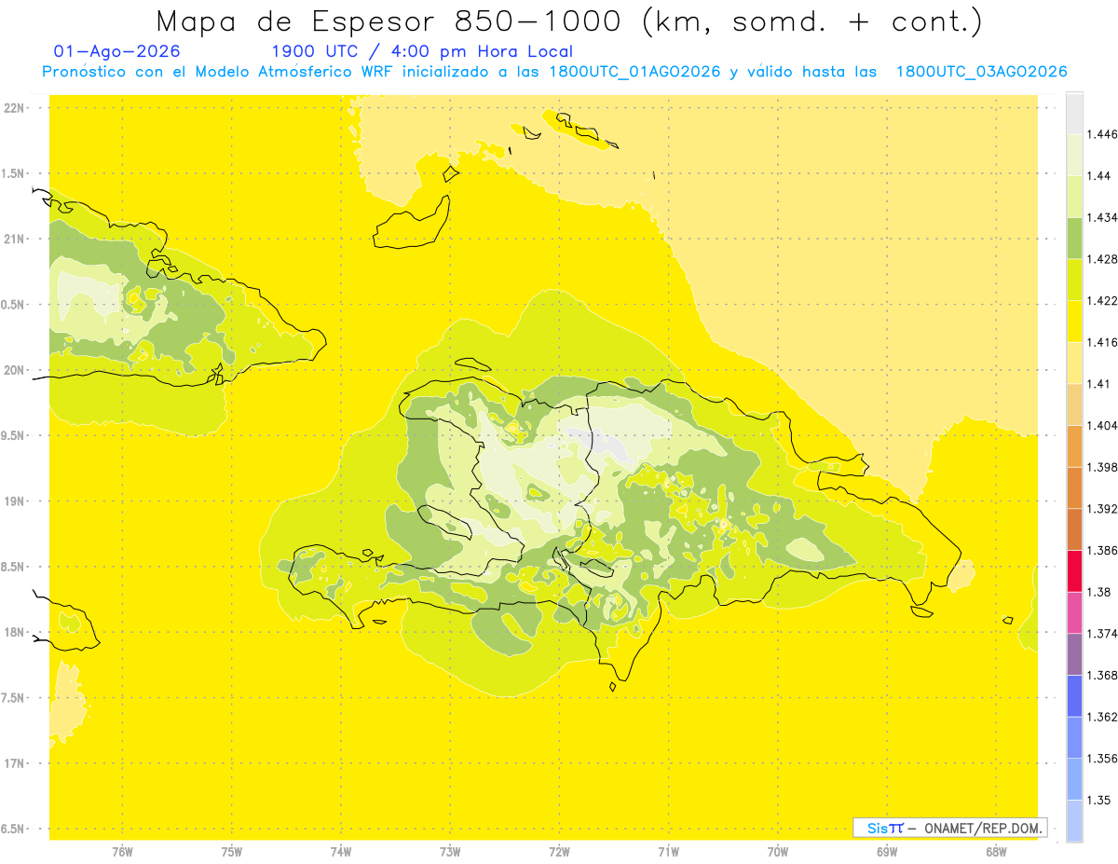Select the tan swatch between 1.404 and 1.41
The height and width of the screenshot is (864, 1118).
click(1074, 405)
